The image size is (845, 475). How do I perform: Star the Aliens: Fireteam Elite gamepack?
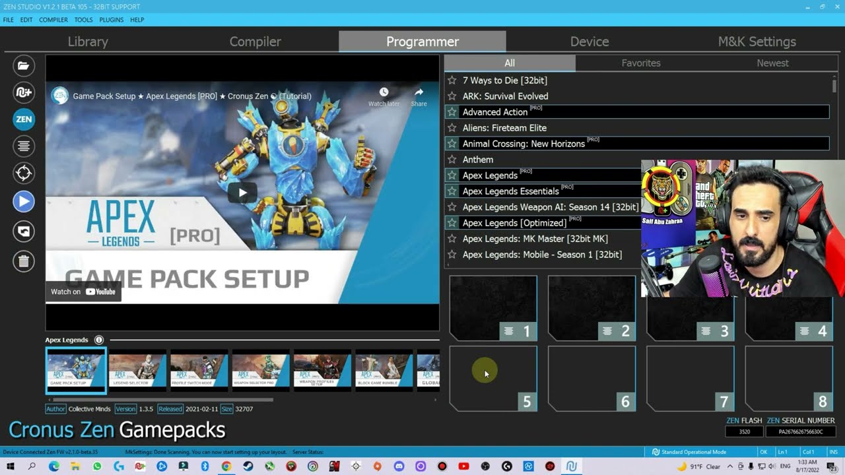click(452, 128)
